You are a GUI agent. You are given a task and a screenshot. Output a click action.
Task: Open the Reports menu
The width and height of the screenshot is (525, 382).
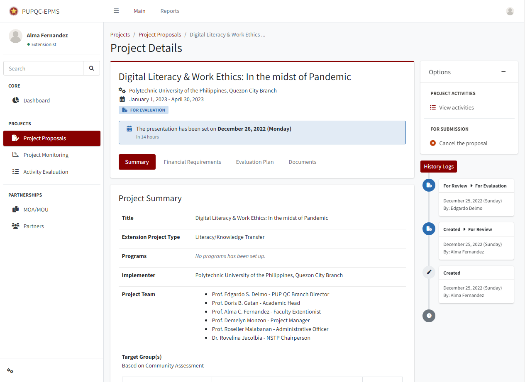click(170, 11)
